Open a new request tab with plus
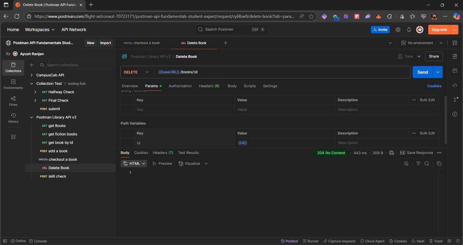463x245 pixels. tap(226, 43)
